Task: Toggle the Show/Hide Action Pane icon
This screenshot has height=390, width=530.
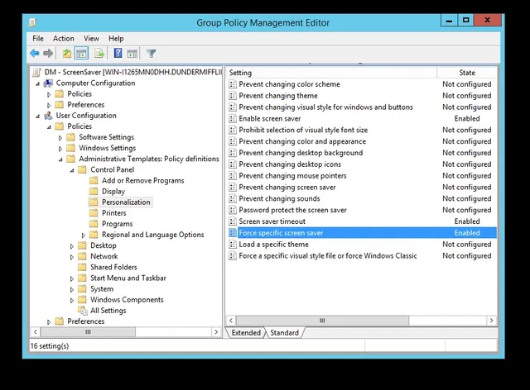Action: pyautogui.click(x=132, y=54)
